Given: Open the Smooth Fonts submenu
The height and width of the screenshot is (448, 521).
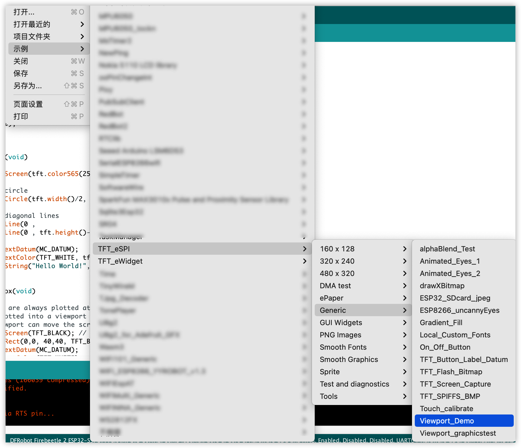Looking at the screenshot, I should 363,347.
